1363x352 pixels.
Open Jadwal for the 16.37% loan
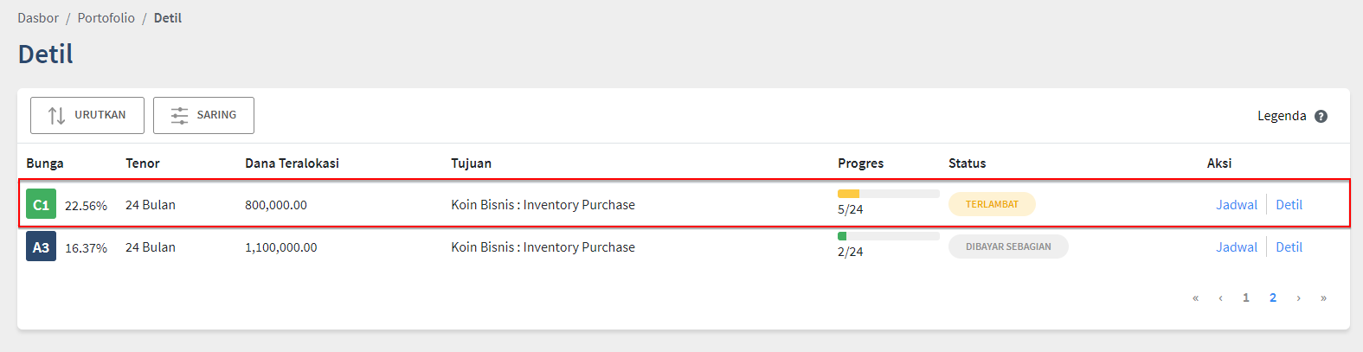tap(1236, 247)
